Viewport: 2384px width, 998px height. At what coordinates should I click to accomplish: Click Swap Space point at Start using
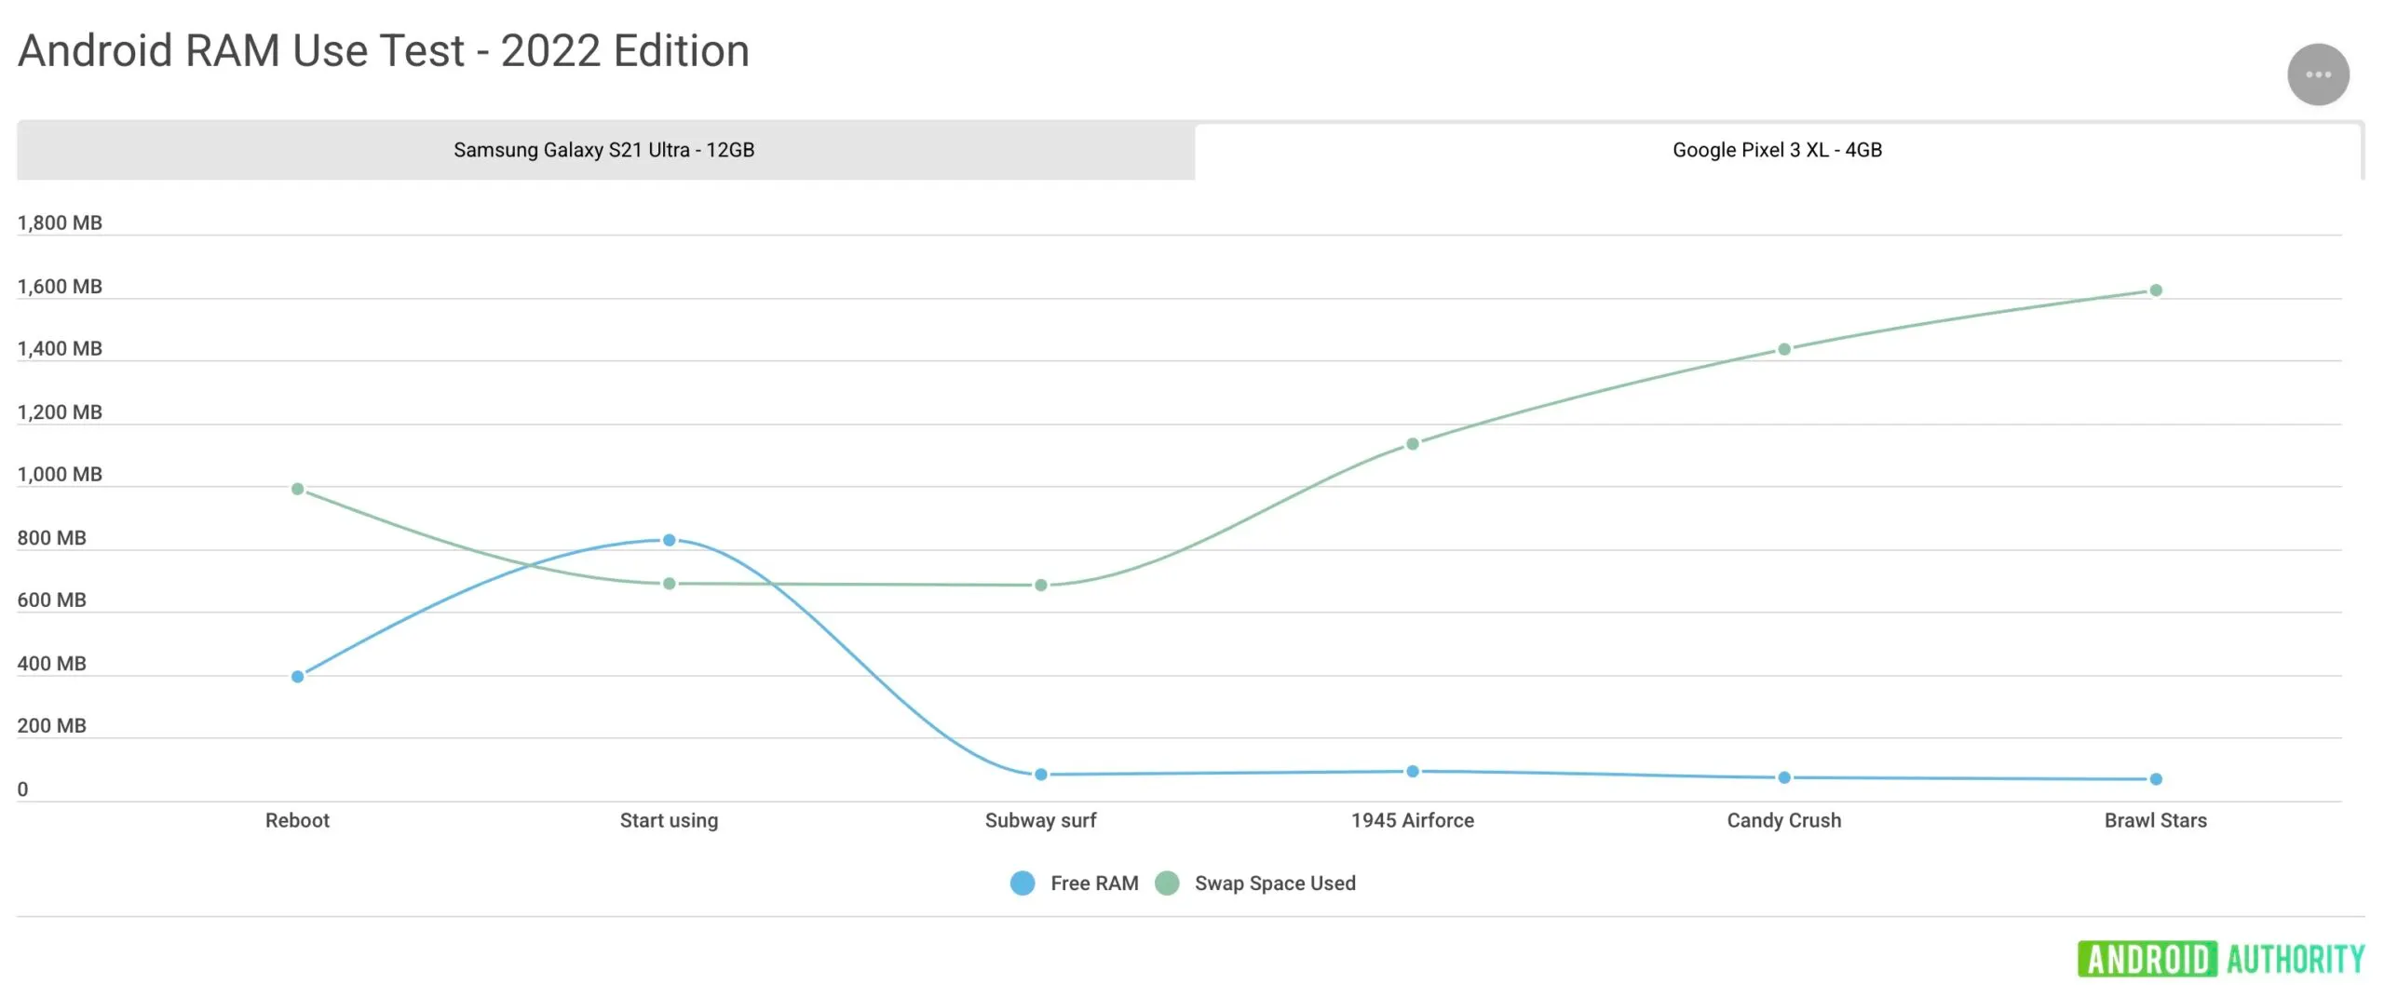(x=670, y=584)
